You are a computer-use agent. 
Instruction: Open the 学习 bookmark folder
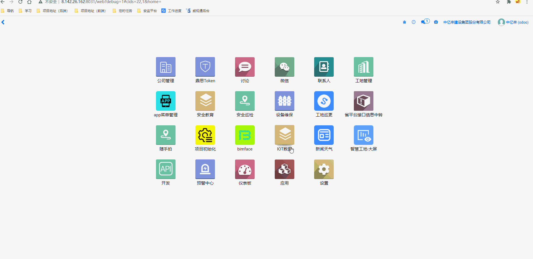pos(25,11)
